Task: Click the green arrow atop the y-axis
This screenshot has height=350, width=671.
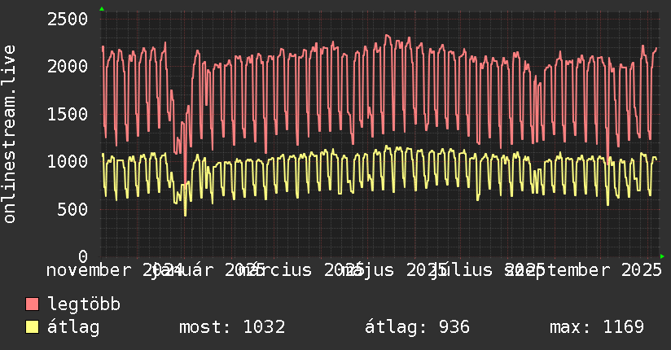Action: click(102, 9)
